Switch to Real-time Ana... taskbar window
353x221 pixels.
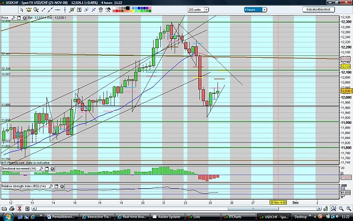click(132, 217)
